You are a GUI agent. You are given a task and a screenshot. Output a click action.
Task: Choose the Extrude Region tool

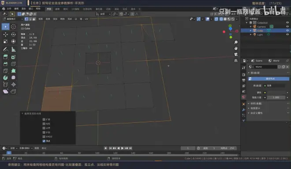pos(6,57)
